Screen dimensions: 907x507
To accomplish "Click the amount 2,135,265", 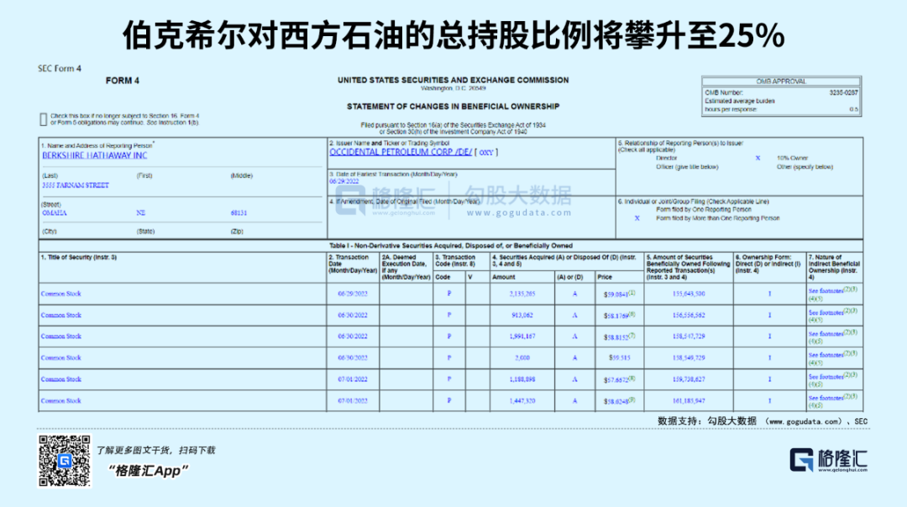I will (x=522, y=294).
